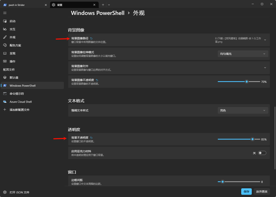The image size is (276, 197).
Task: Click the 文本格式 section heading
Action: (x=76, y=101)
